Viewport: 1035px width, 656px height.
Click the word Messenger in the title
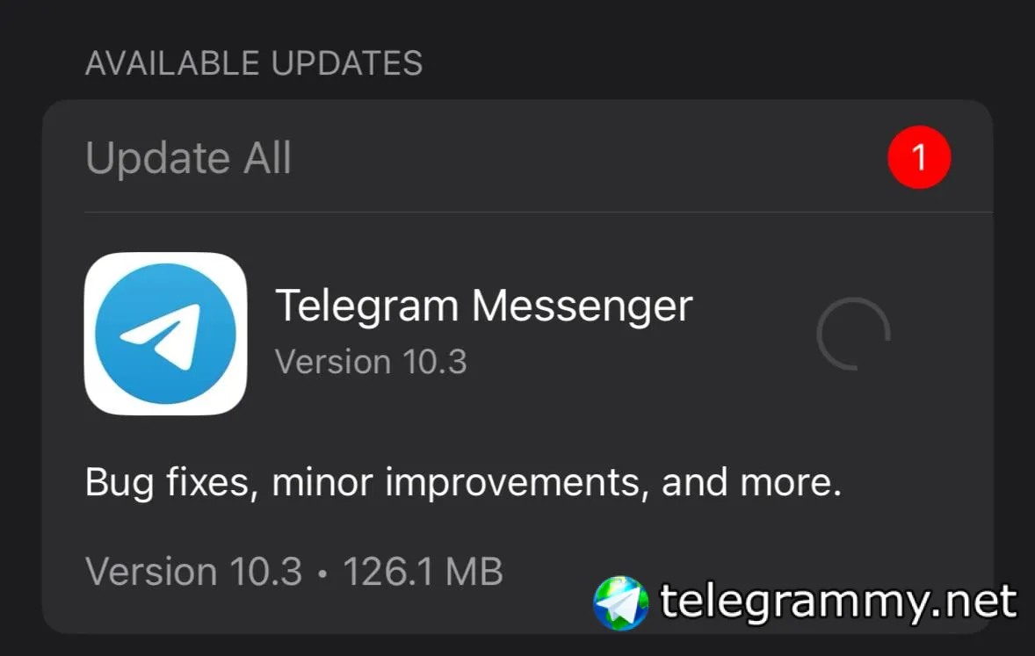583,306
